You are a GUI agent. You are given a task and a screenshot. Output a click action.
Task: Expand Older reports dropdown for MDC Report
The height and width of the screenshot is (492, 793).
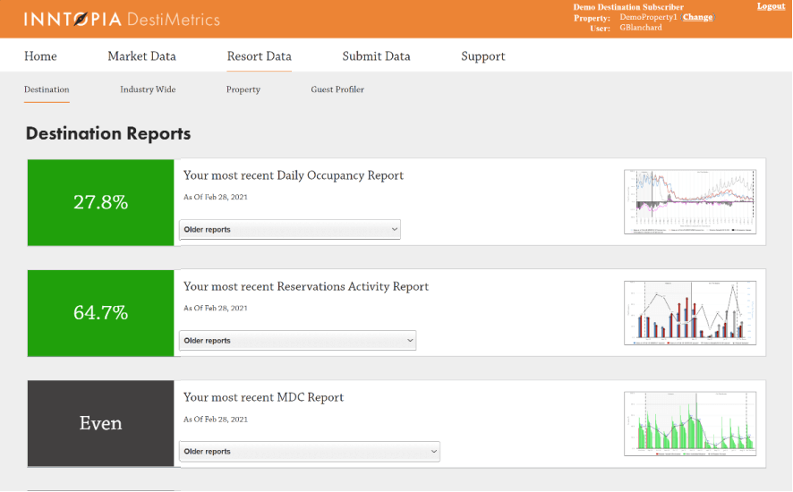pyautogui.click(x=309, y=452)
